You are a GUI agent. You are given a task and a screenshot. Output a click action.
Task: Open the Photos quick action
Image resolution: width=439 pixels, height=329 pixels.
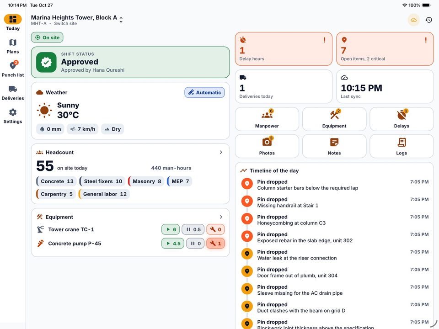pos(267,146)
